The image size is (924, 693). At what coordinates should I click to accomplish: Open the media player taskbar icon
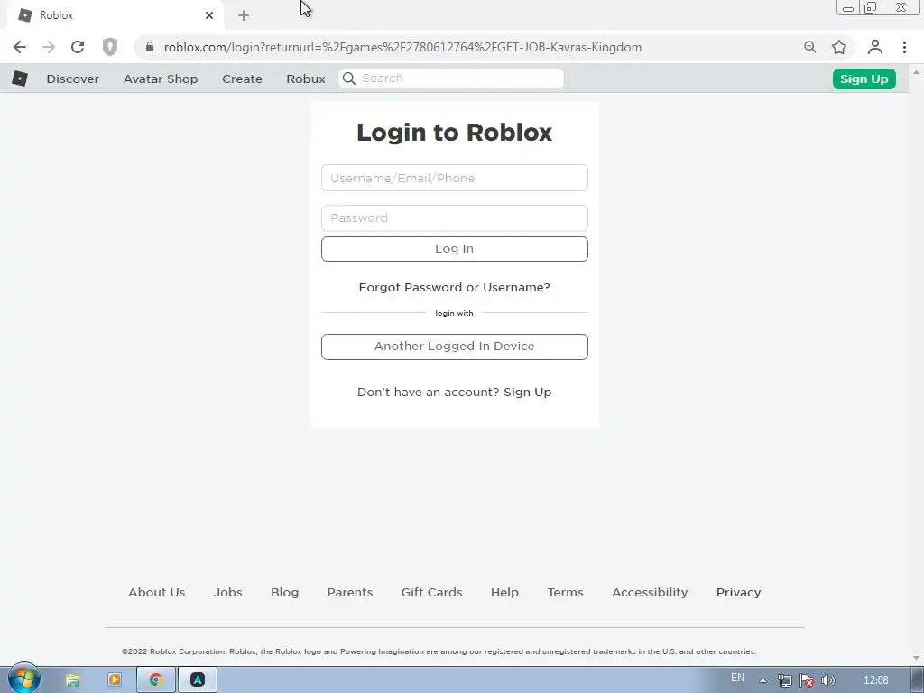pos(115,680)
